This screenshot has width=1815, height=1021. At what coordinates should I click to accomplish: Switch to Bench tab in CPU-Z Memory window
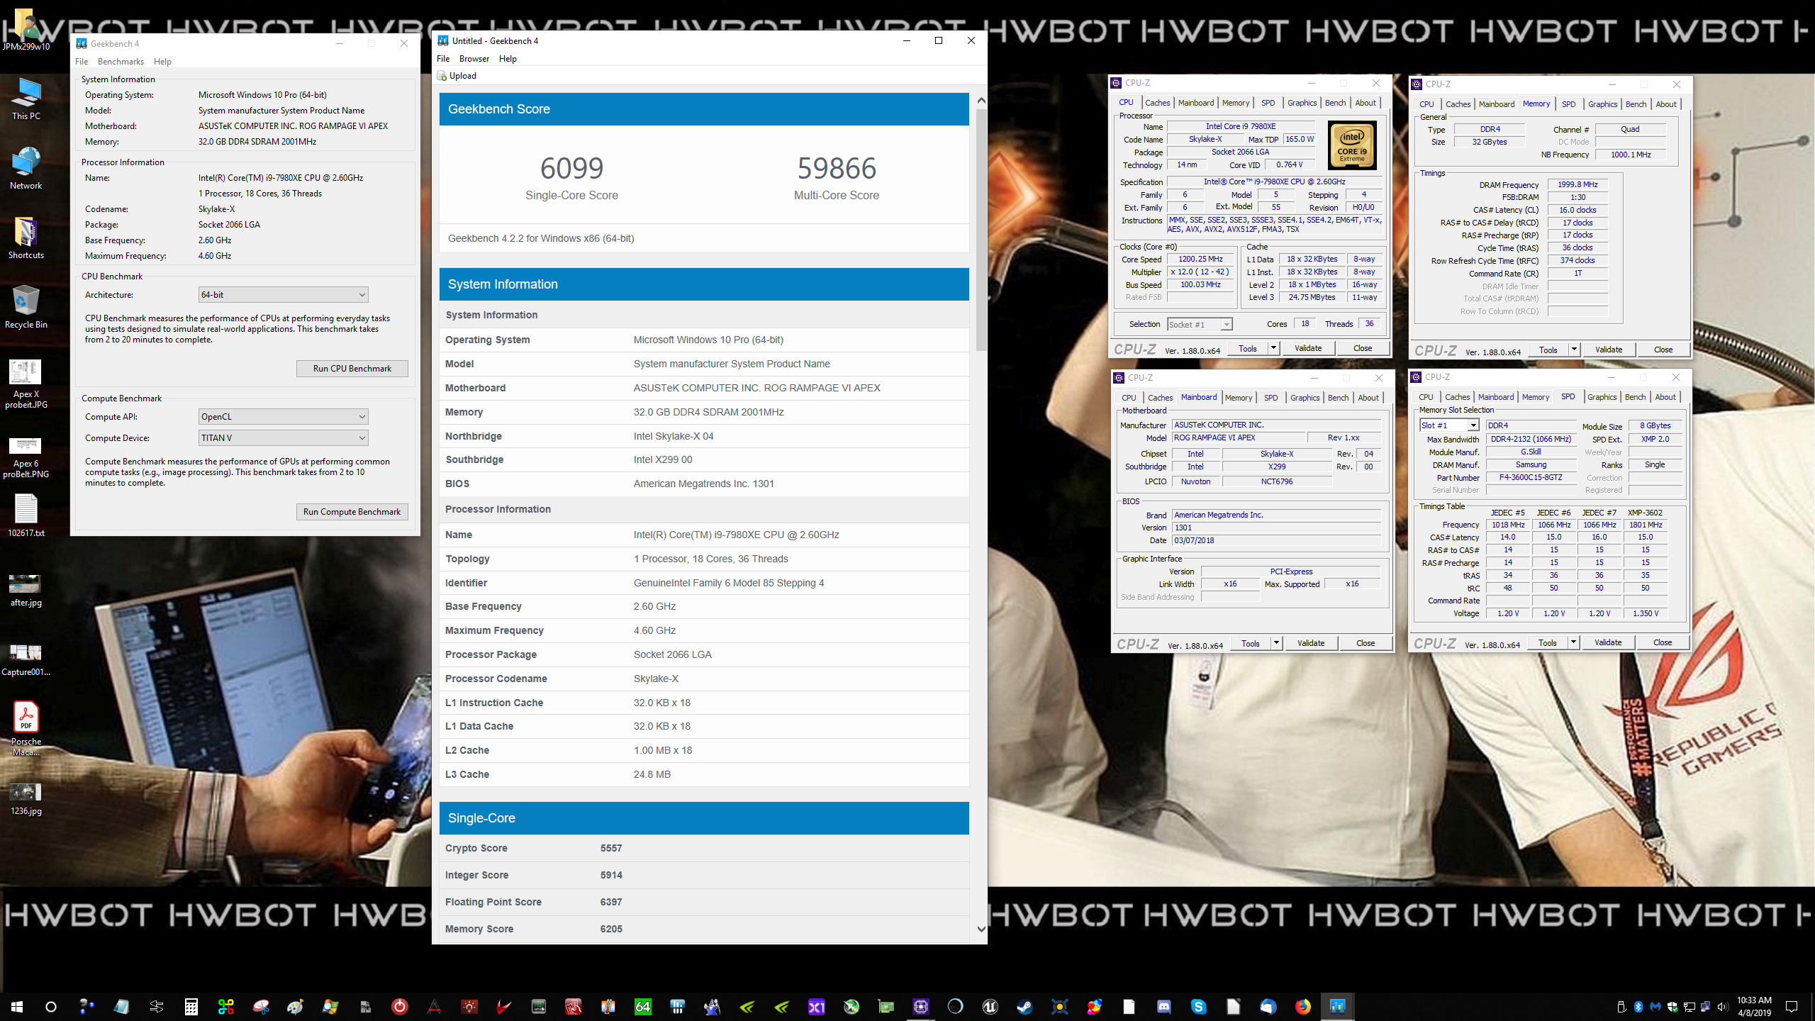coord(1636,104)
